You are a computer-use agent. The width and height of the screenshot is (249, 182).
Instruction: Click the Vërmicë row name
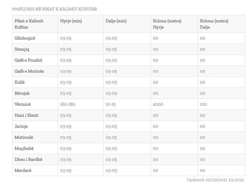tap(22, 104)
